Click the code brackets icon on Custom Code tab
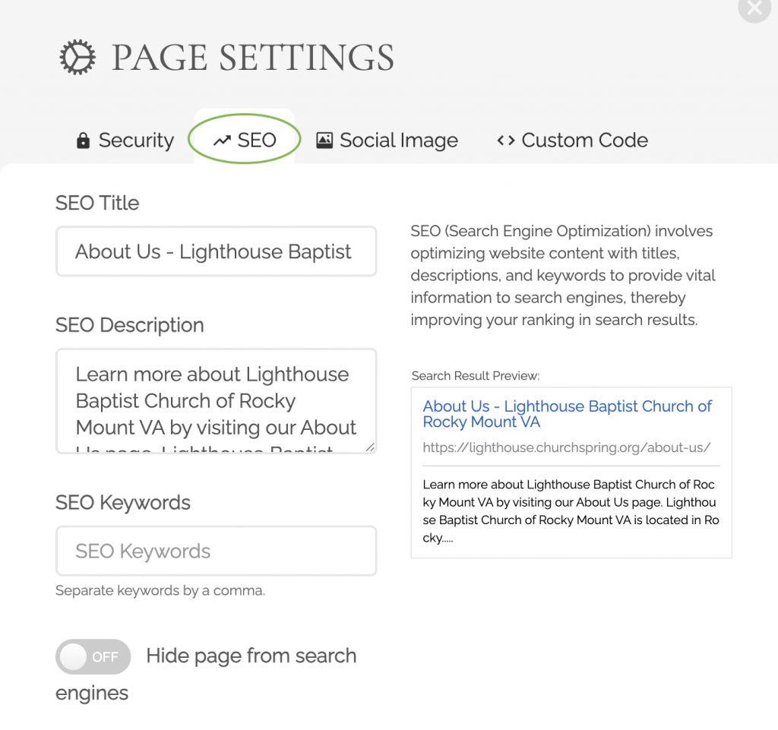This screenshot has height=730, width=778. (505, 141)
